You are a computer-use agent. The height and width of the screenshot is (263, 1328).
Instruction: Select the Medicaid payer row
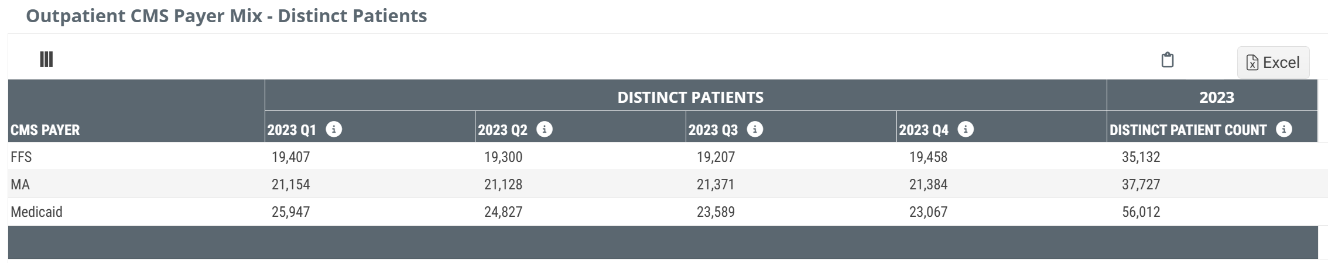click(663, 212)
